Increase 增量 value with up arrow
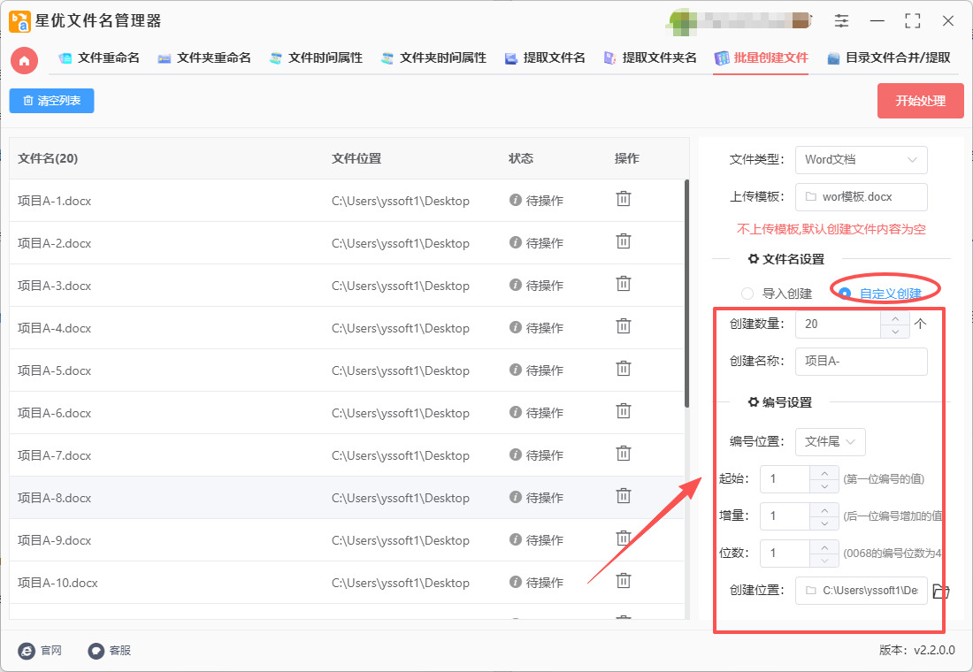Image resolution: width=973 pixels, height=672 pixels. click(824, 510)
